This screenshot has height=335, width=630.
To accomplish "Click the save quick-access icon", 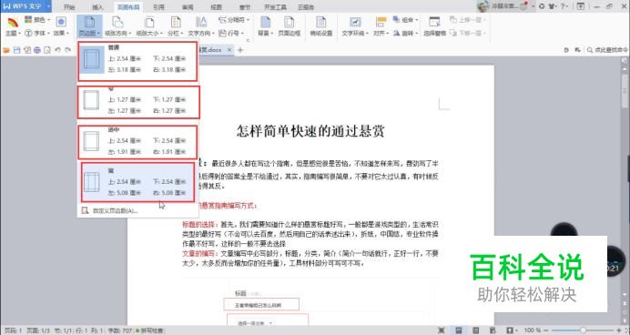I will pyautogui.click(x=16, y=50).
